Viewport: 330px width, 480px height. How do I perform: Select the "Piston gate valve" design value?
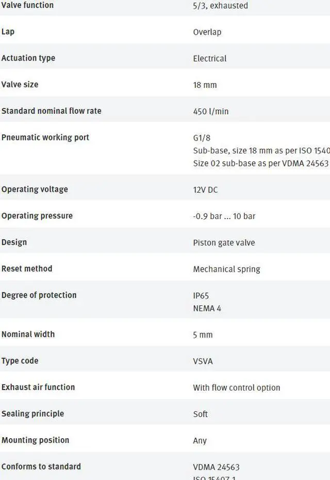(x=224, y=242)
